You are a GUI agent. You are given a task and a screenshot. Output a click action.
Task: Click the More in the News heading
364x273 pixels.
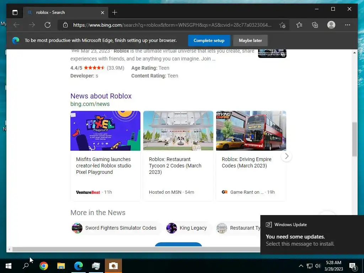click(x=98, y=213)
